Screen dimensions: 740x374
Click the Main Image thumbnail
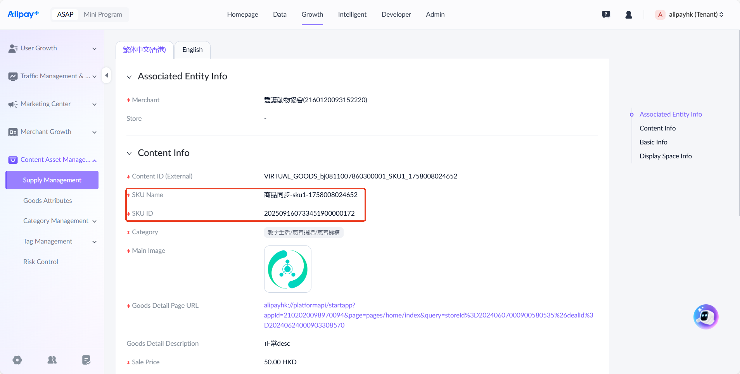click(x=287, y=269)
